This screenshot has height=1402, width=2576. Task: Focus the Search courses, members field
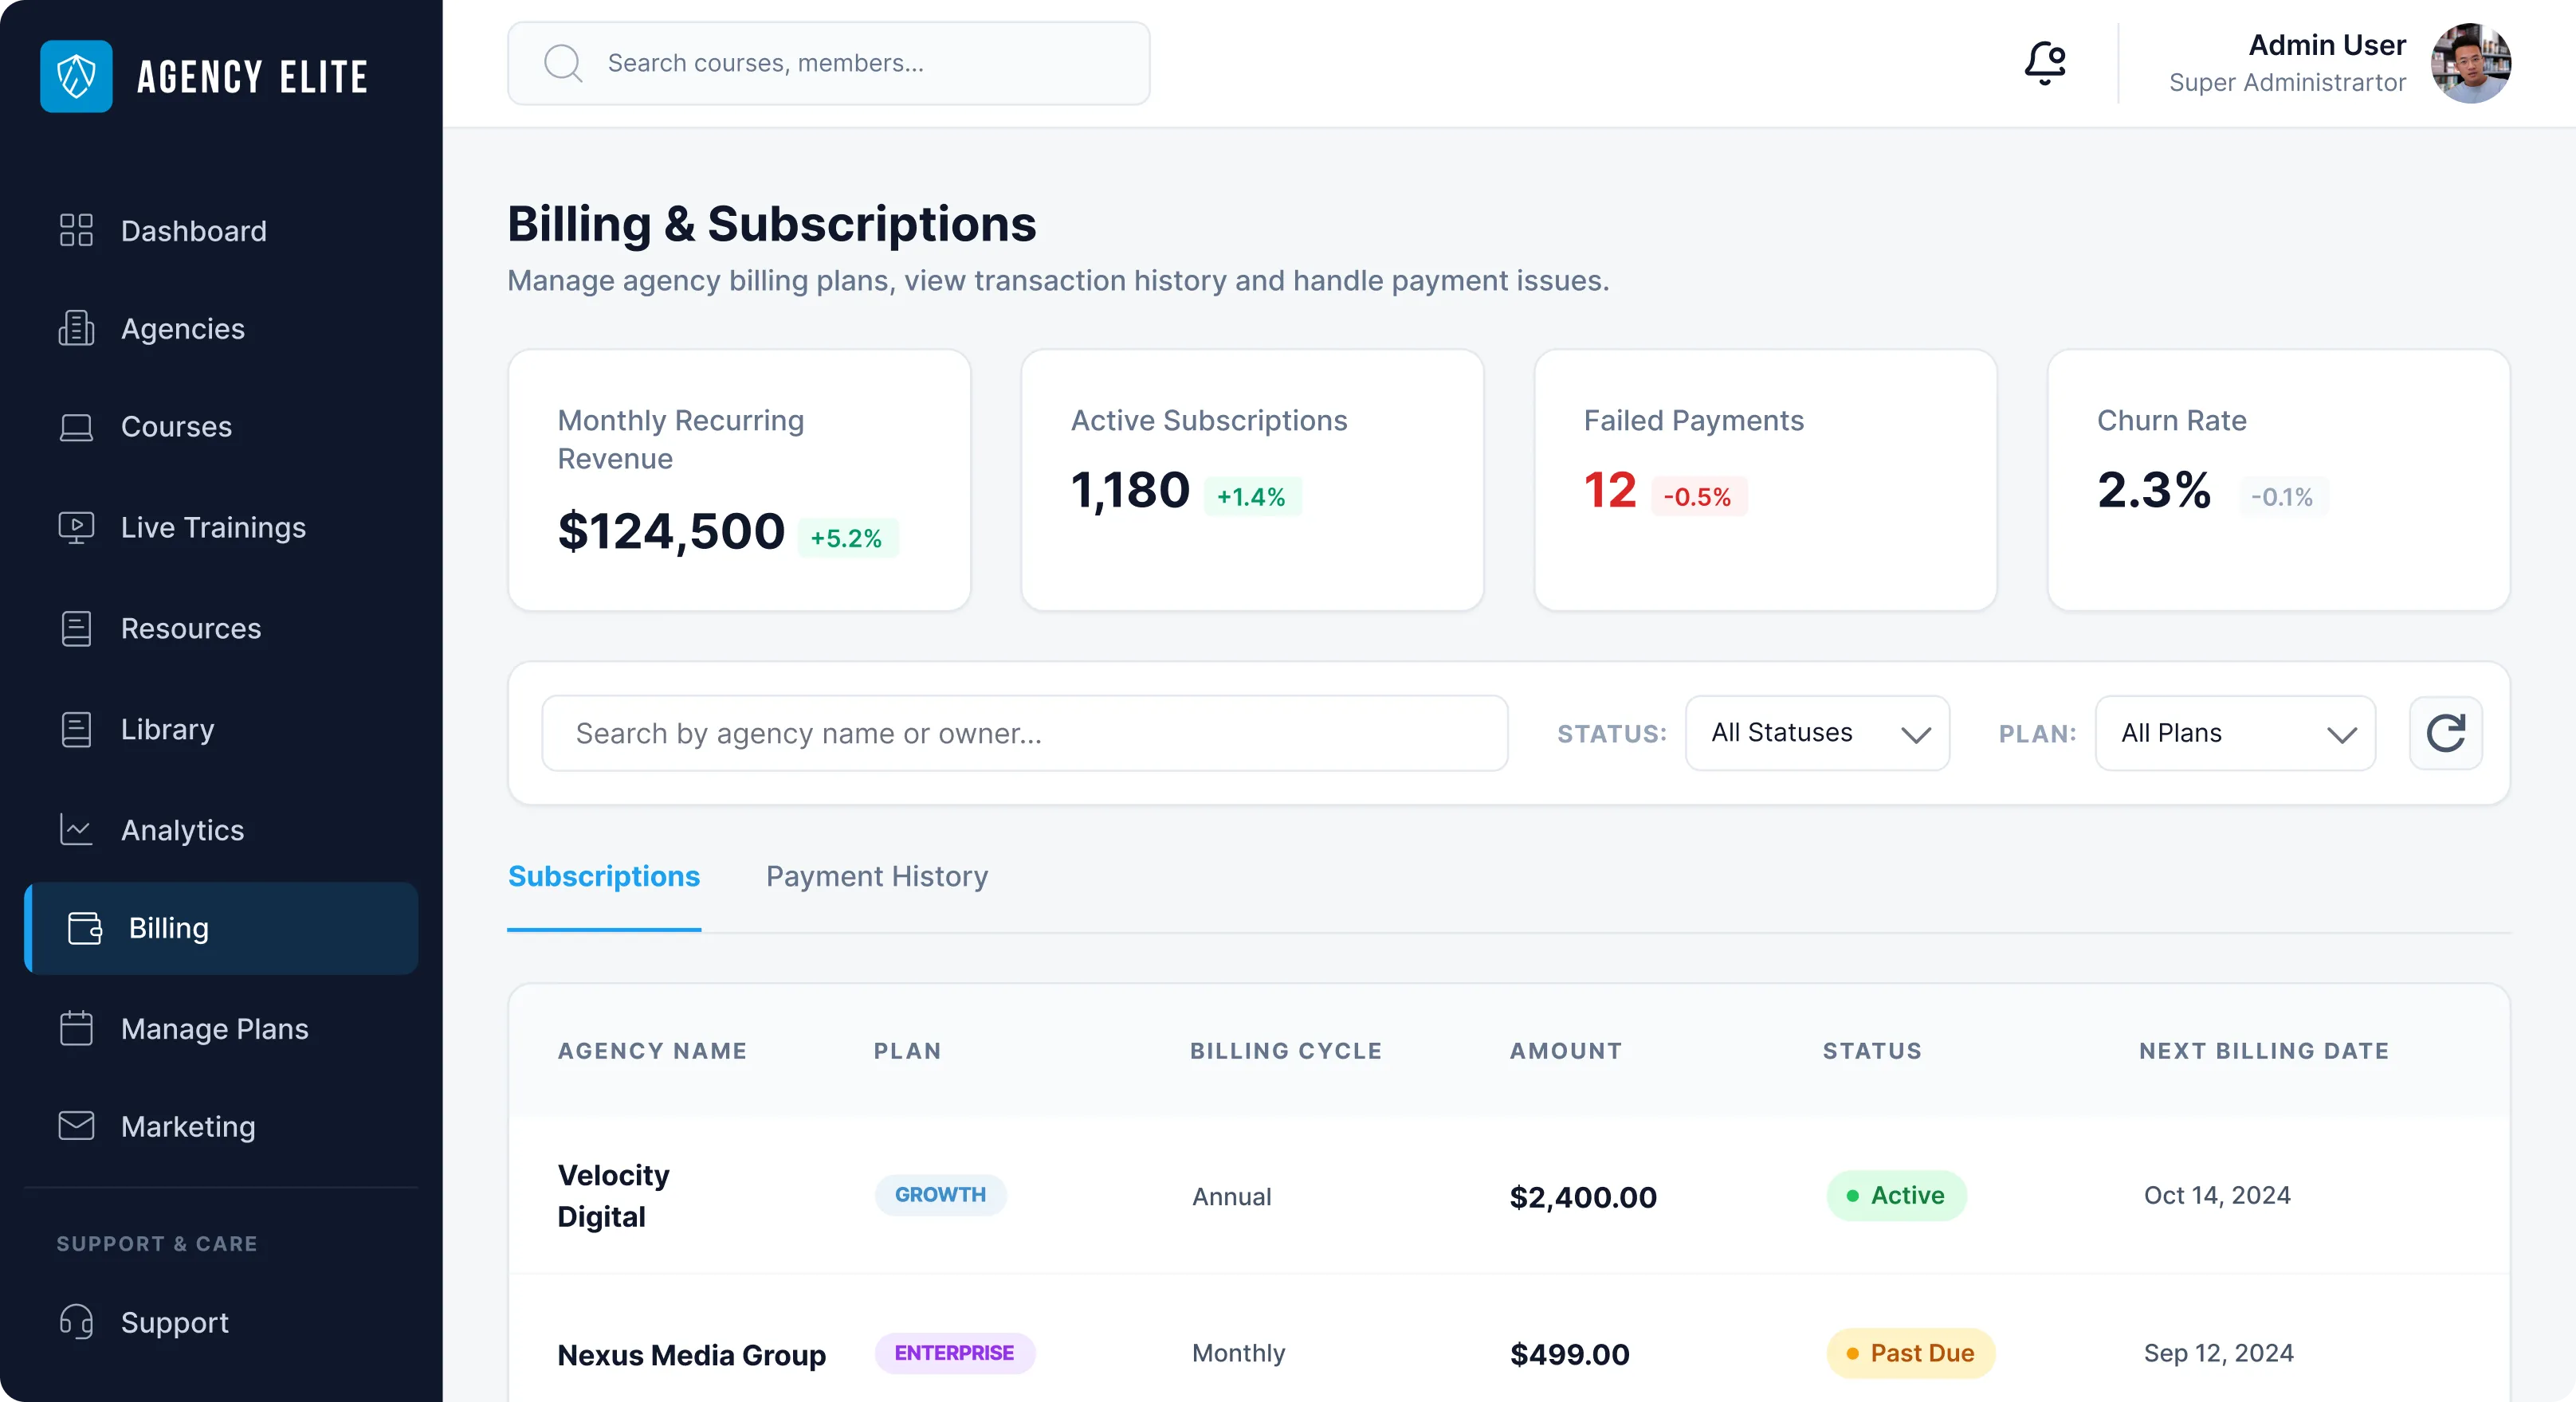(828, 63)
